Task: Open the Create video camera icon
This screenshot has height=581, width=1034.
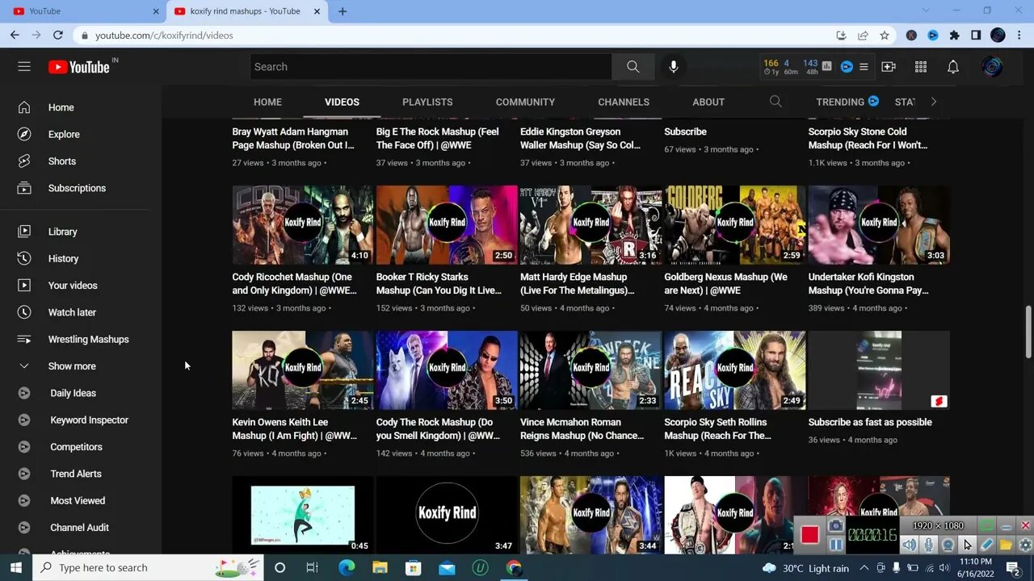Action: tap(889, 67)
